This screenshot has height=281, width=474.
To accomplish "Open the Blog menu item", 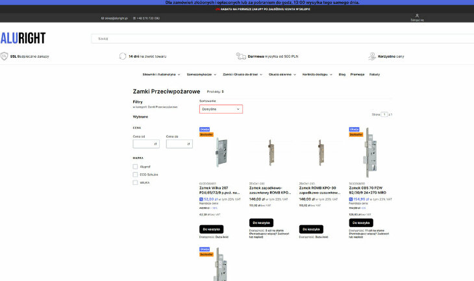I will tap(342, 75).
